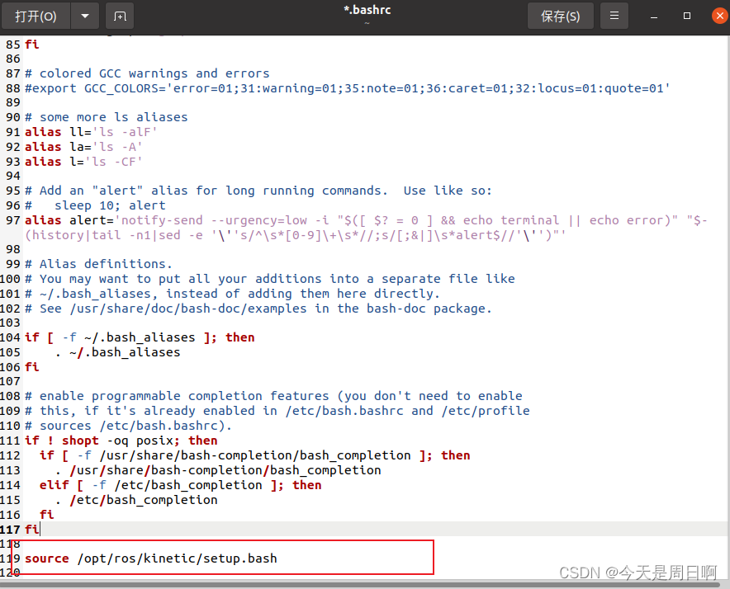Click the line "alias l='ls -CF'"
This screenshot has height=589, width=730.
[x=83, y=162]
